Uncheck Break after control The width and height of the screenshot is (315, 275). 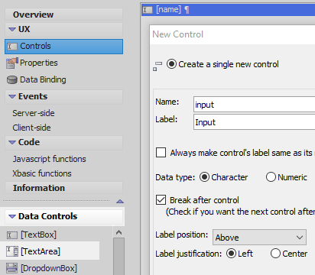pyautogui.click(x=161, y=200)
